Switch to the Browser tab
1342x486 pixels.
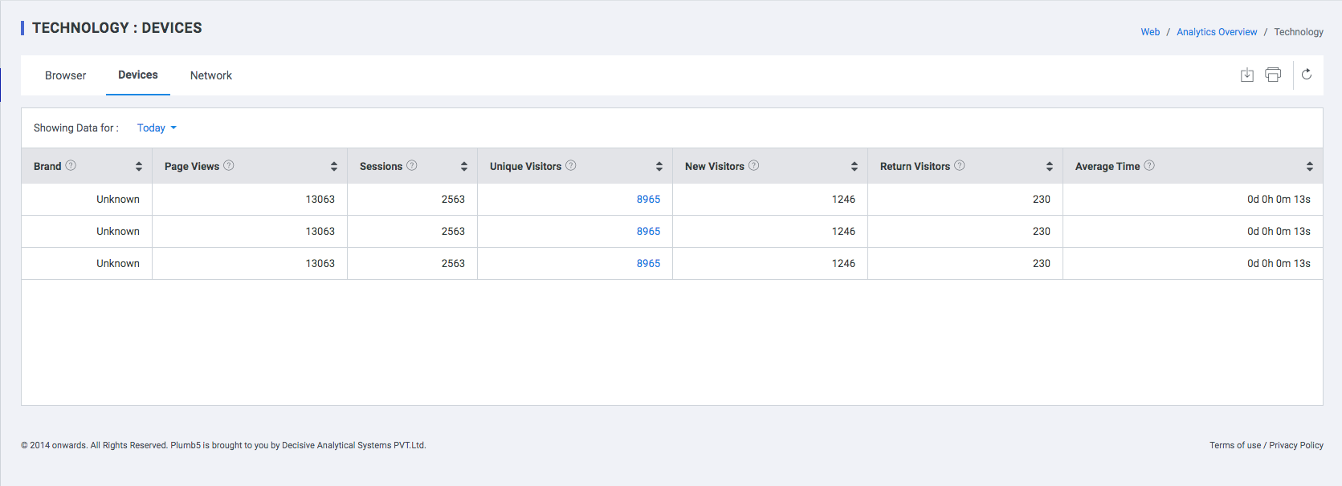(65, 75)
